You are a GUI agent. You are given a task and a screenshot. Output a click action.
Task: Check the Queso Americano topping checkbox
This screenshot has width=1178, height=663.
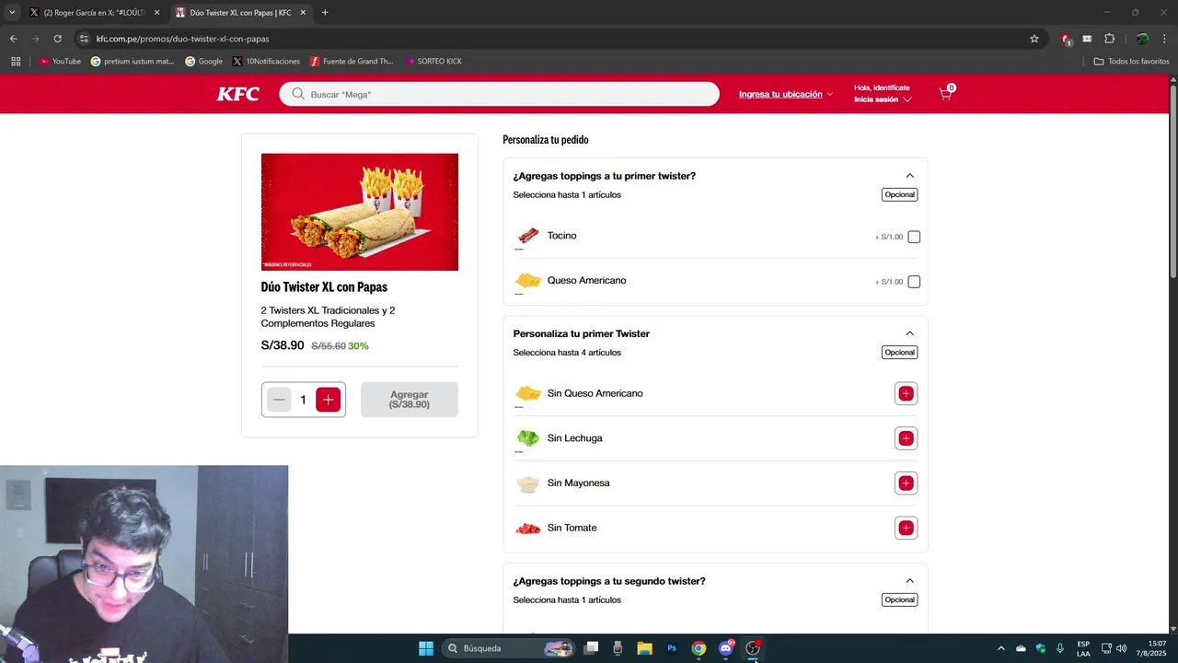click(x=914, y=282)
